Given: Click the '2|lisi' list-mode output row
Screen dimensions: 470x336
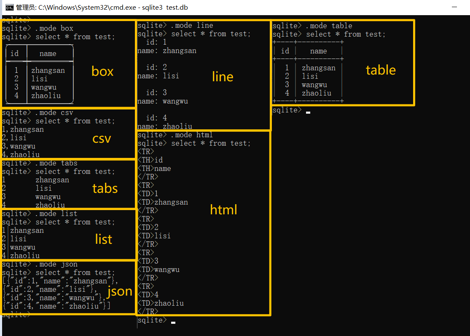Looking at the screenshot, I should pyautogui.click(x=14, y=239).
